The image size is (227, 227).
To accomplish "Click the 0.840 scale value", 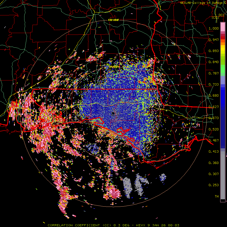I will click(x=214, y=62).
